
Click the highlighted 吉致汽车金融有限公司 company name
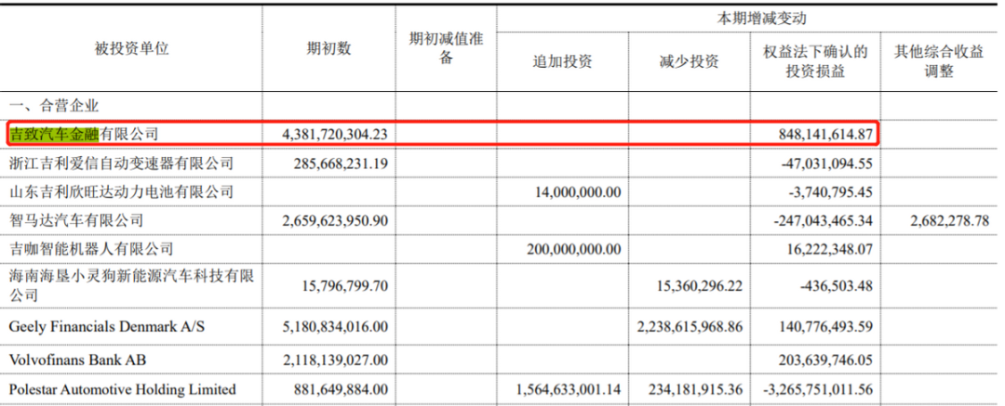click(x=84, y=134)
